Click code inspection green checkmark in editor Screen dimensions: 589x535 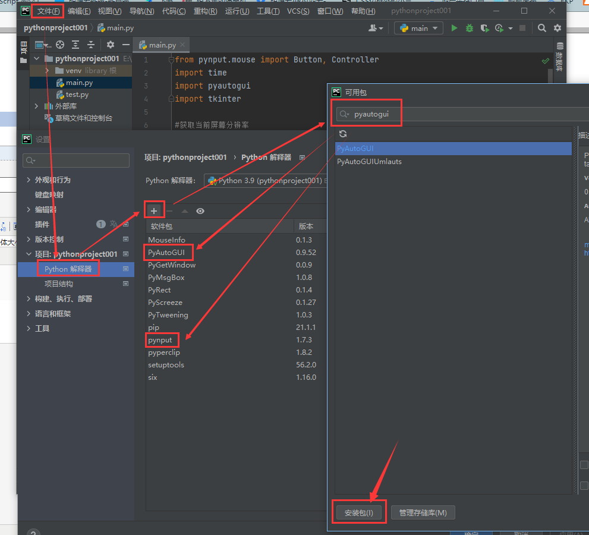tap(546, 61)
